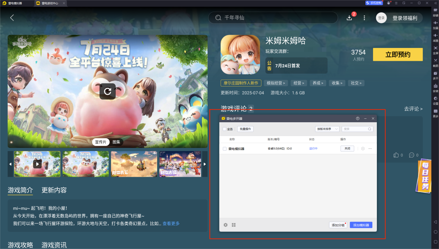Click 关闭 to stop 雷电模拟器 instance
Image resolution: width=439 pixels, height=249 pixels.
tap(347, 149)
